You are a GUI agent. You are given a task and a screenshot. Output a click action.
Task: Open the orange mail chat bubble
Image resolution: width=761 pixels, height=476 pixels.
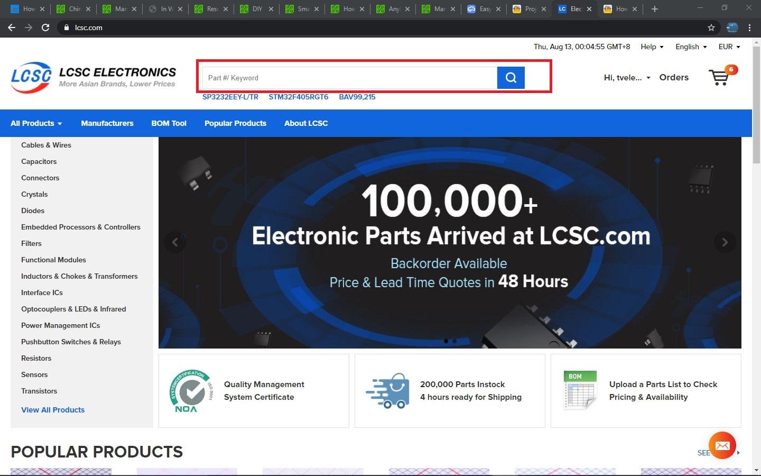pos(722,445)
